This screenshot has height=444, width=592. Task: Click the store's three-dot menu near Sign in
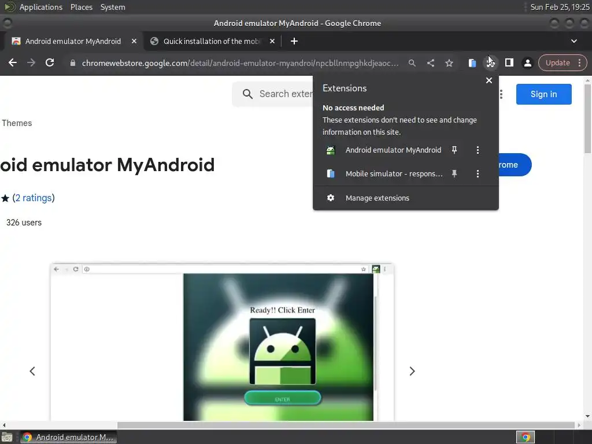coord(501,94)
